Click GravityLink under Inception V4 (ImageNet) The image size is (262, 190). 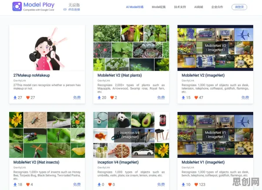coord(104,168)
